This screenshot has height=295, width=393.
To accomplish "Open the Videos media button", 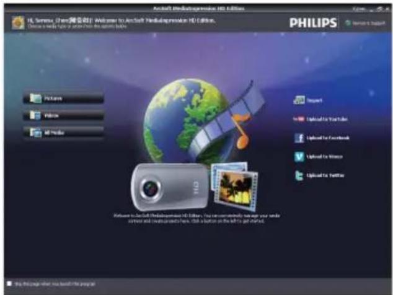I will point(63,115).
